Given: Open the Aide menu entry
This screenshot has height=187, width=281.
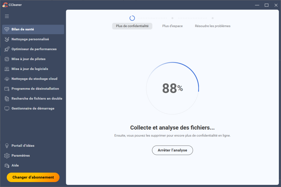Looking at the screenshot, I should [15, 165].
